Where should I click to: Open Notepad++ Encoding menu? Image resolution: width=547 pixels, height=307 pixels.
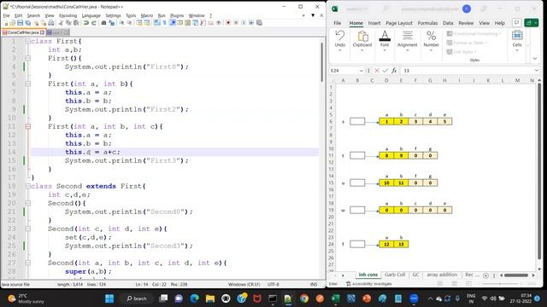coord(68,15)
